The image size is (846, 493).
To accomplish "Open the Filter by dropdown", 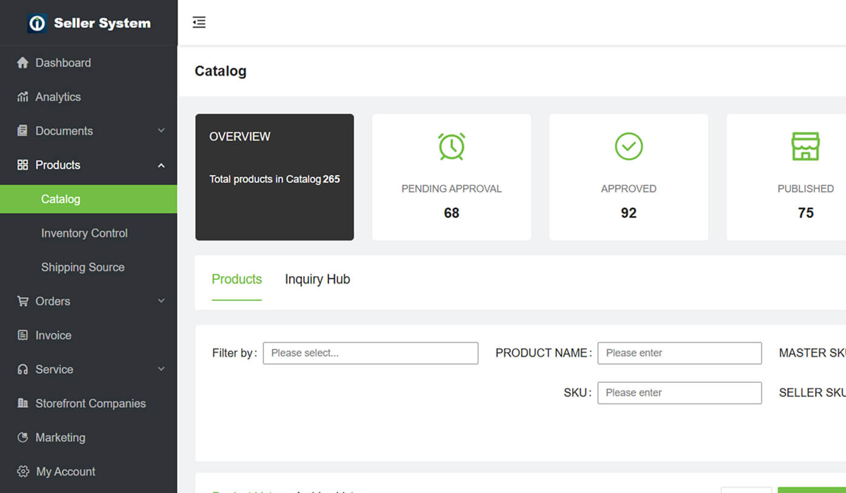I will [x=370, y=353].
